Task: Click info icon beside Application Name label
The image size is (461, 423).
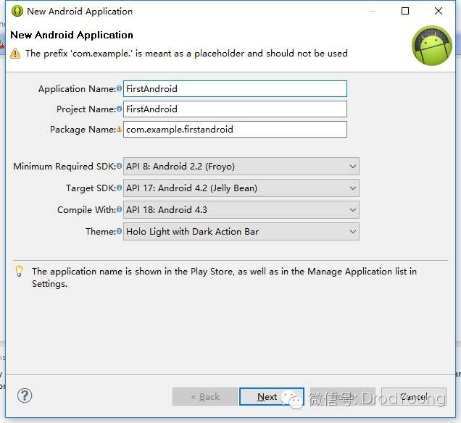Action: point(119,88)
